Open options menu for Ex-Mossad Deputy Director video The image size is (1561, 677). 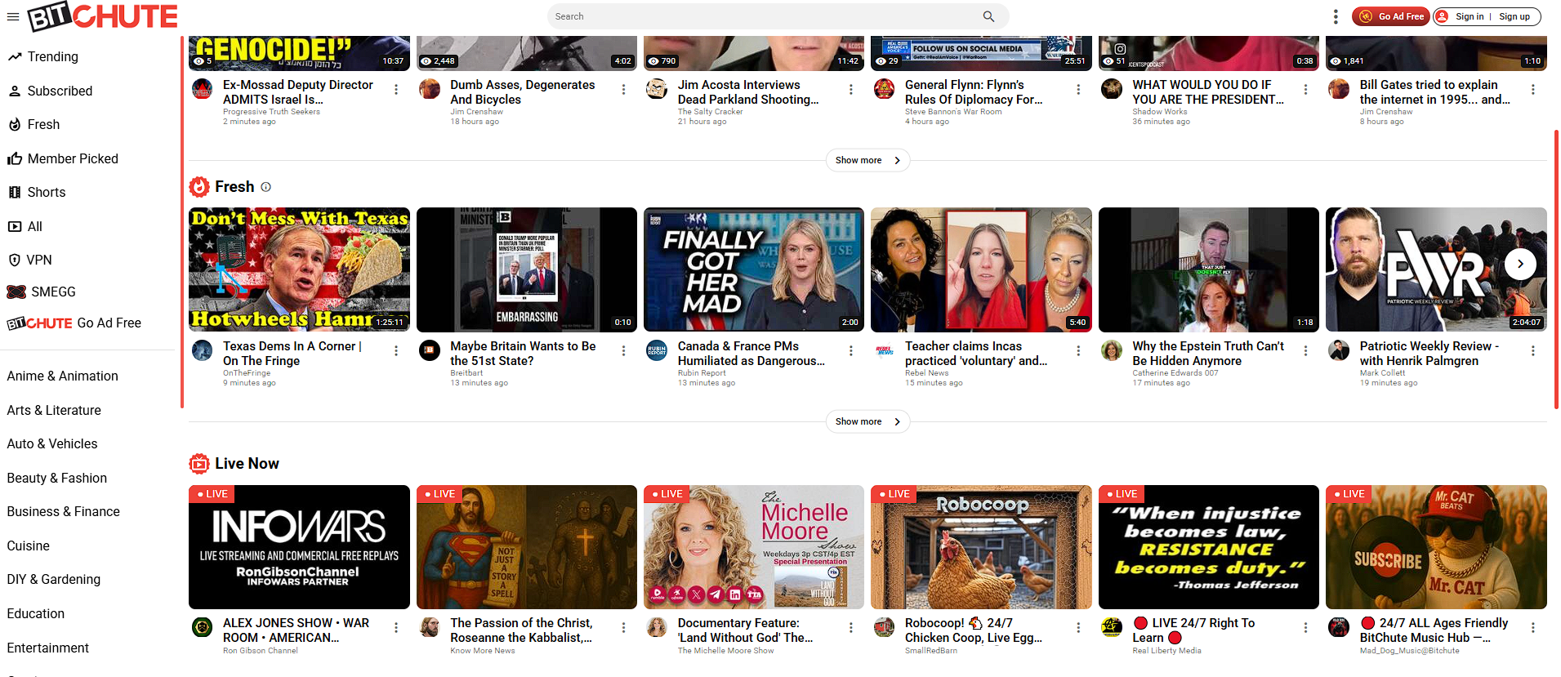[396, 90]
